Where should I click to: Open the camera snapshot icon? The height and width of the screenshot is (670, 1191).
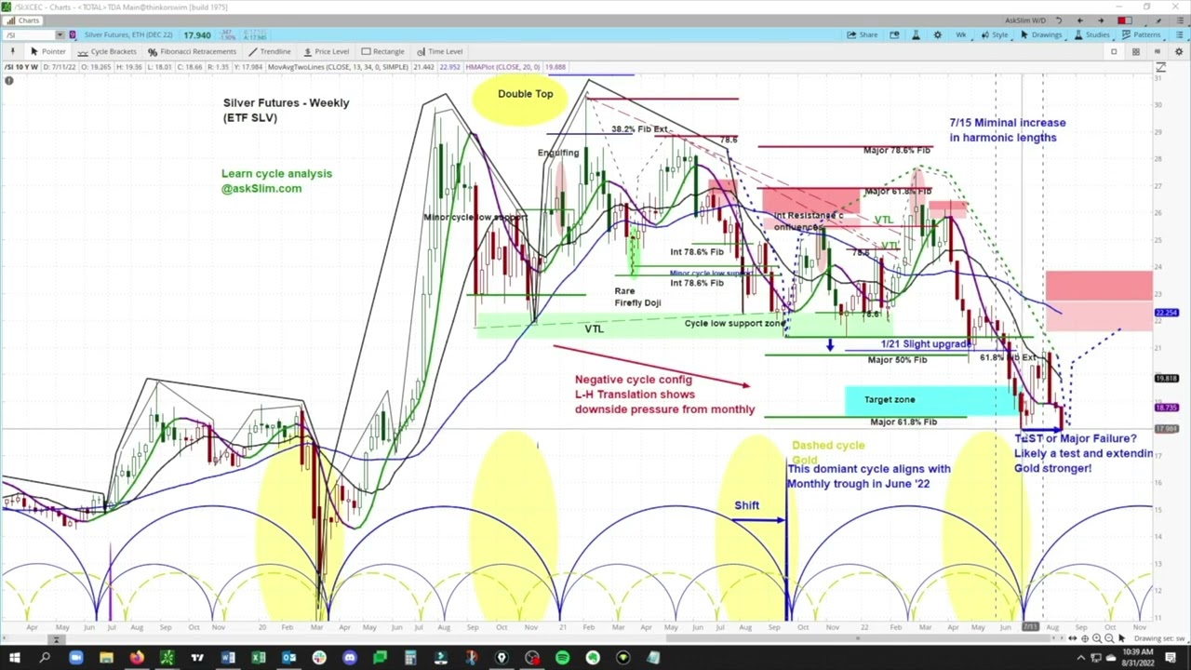point(894,35)
